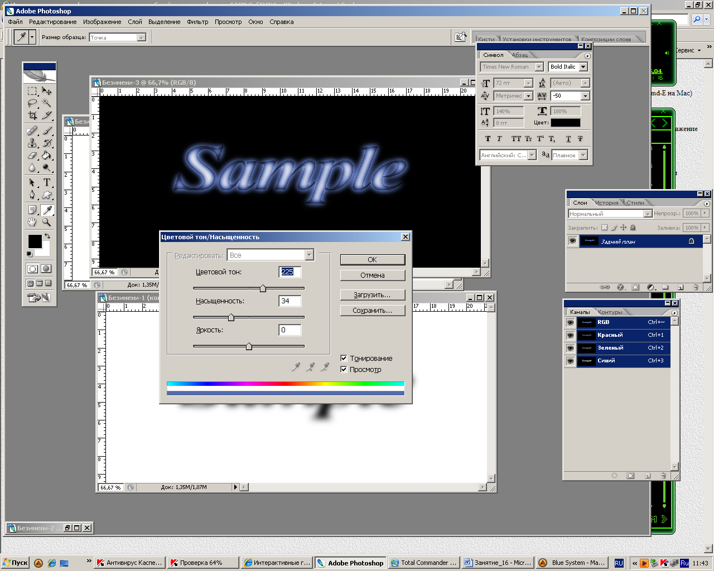Select the Move tool
Screen dimensions: 714x571
[x=47, y=91]
